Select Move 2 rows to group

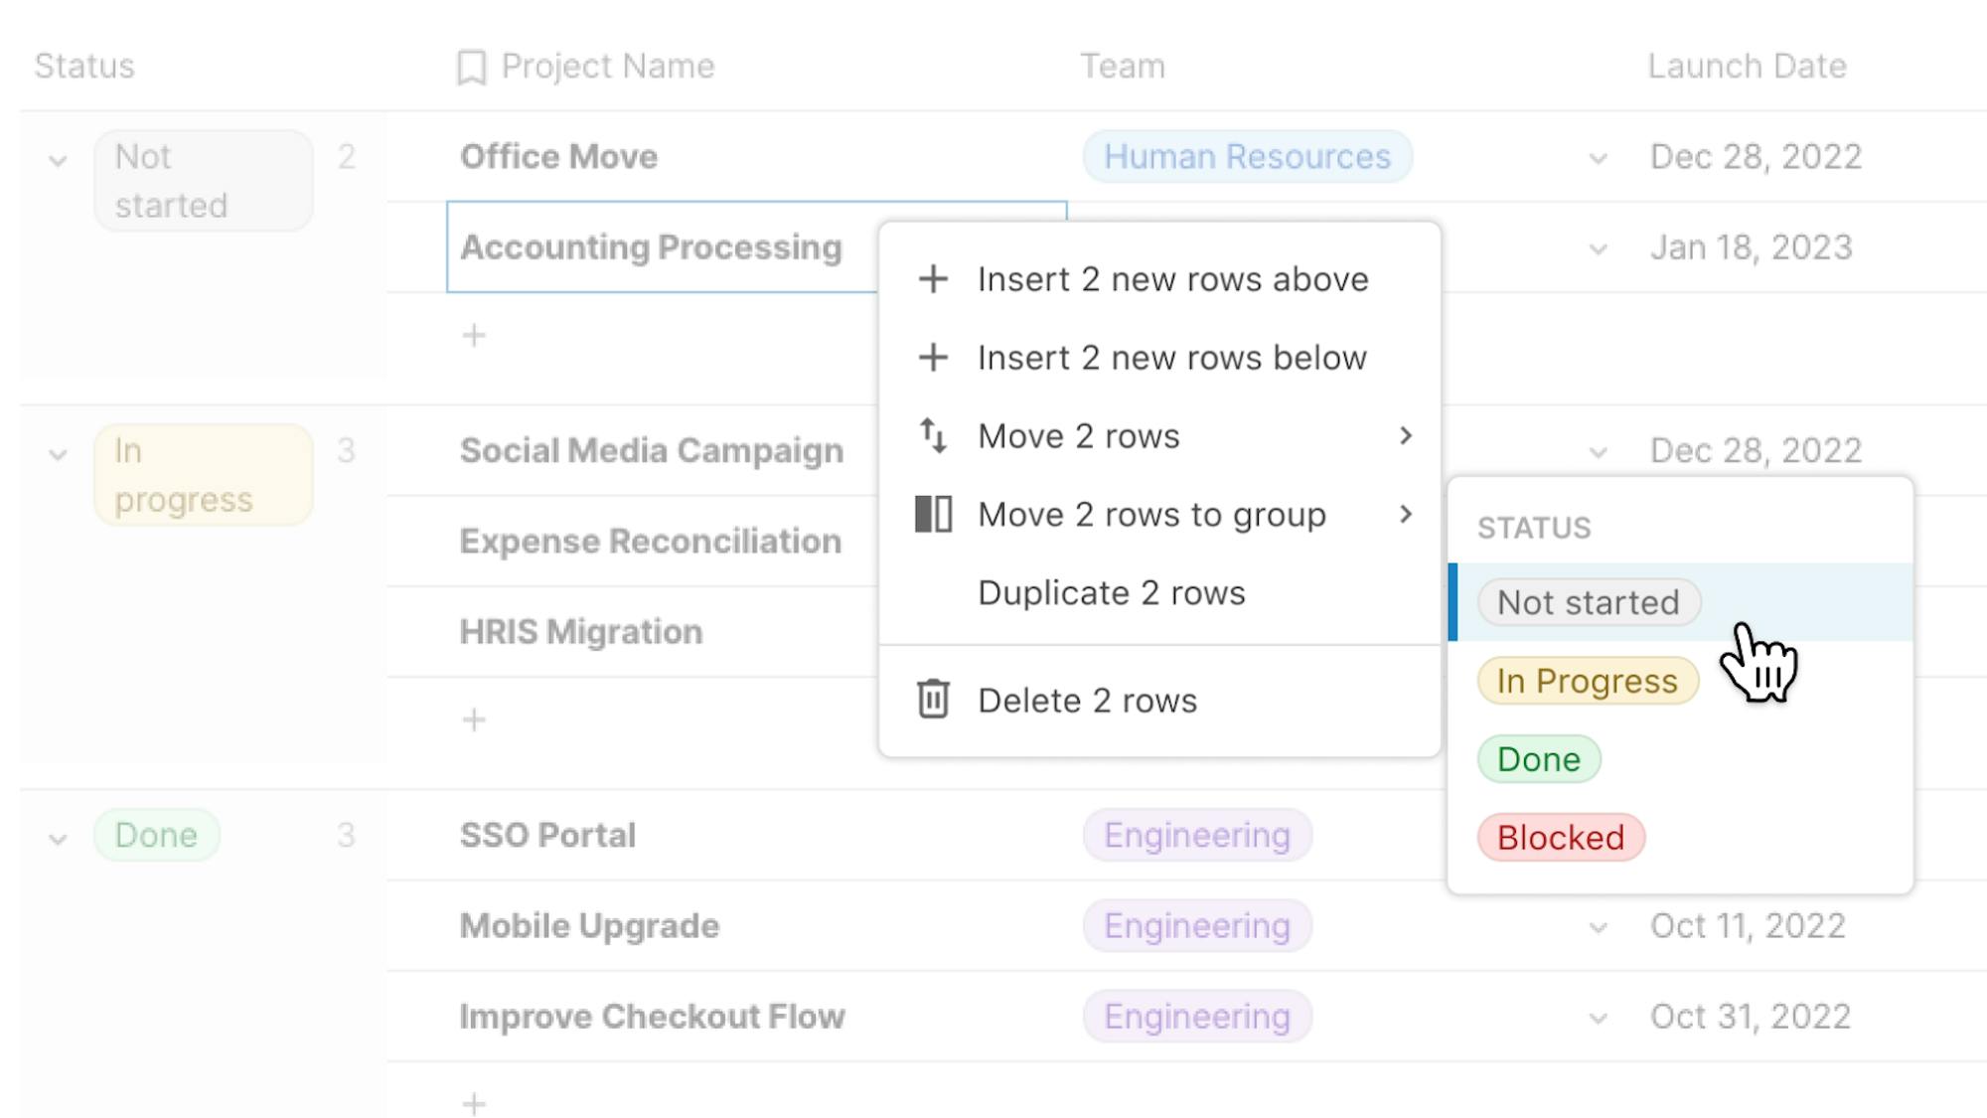(1151, 515)
